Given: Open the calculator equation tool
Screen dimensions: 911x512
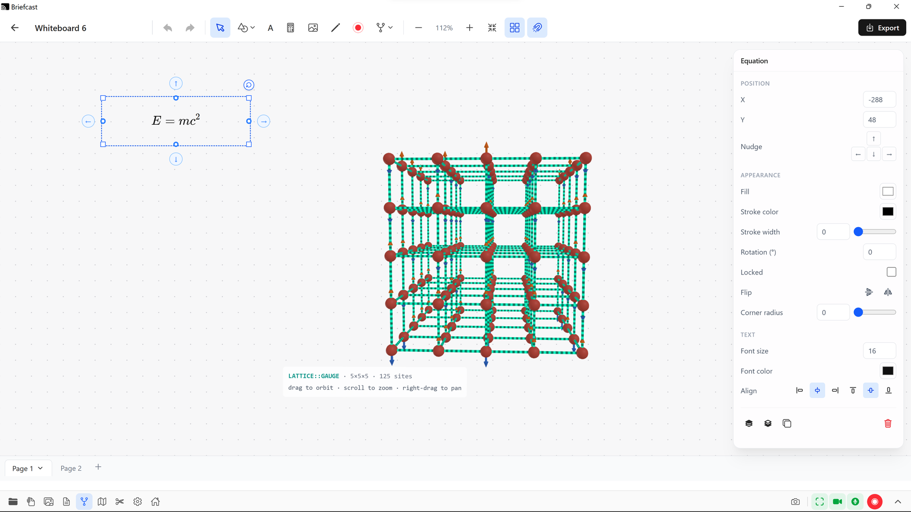Looking at the screenshot, I should [x=290, y=28].
